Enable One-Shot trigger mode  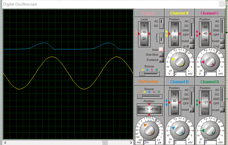(161, 55)
